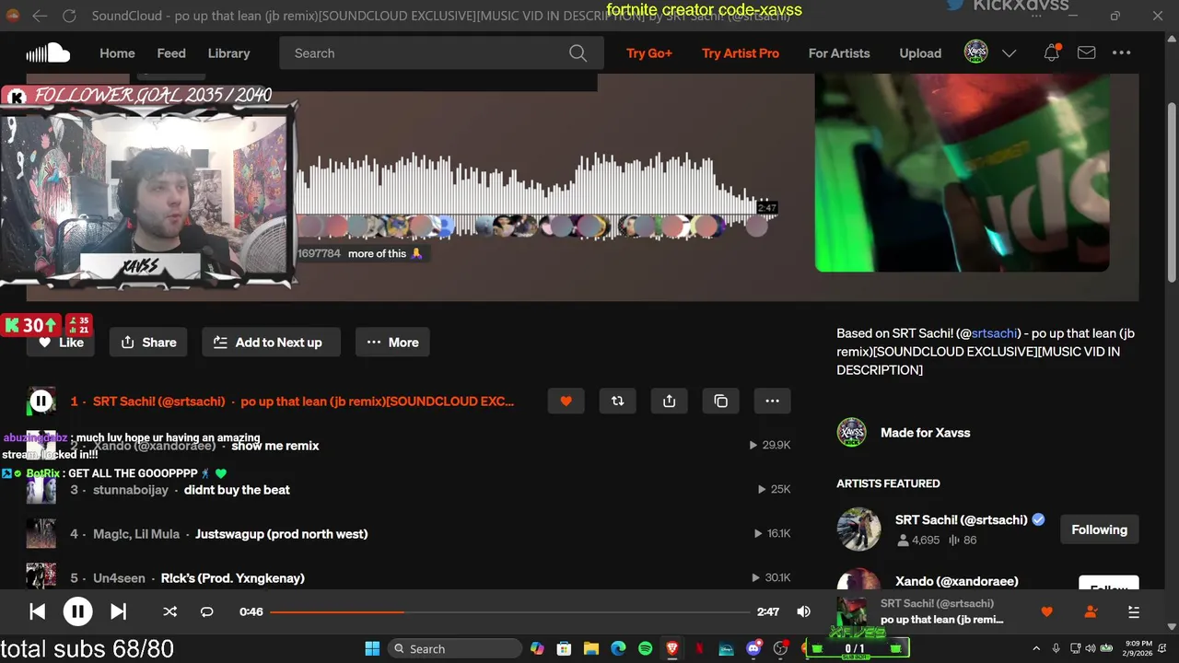Select track 3 'didnt buy the beat'
Viewport: 1179px width, 663px height.
point(237,490)
